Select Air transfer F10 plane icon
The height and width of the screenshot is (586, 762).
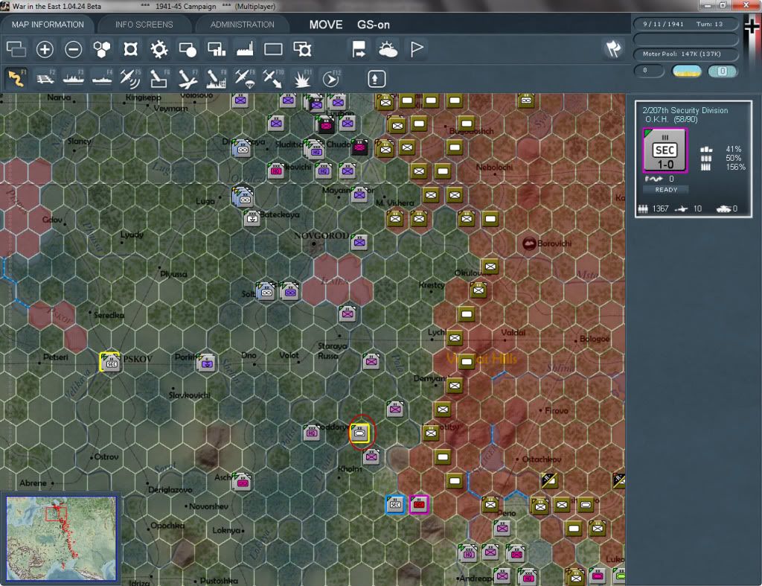point(273,78)
